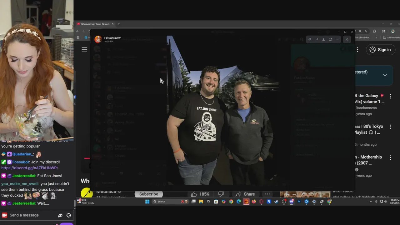Open File Explorer from the taskbar
Screen dimensions: 400x225
coord(201,202)
